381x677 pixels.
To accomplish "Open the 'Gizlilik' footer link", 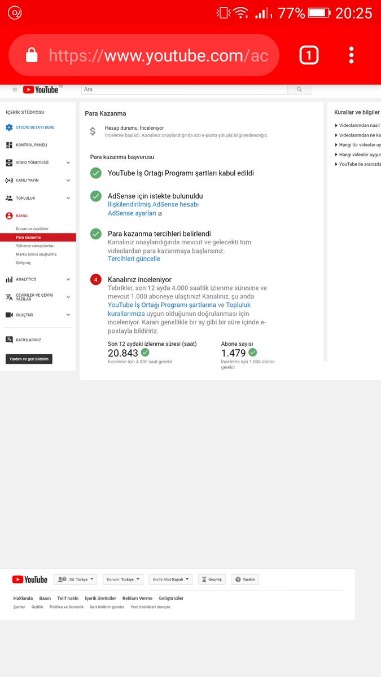I will [37, 607].
